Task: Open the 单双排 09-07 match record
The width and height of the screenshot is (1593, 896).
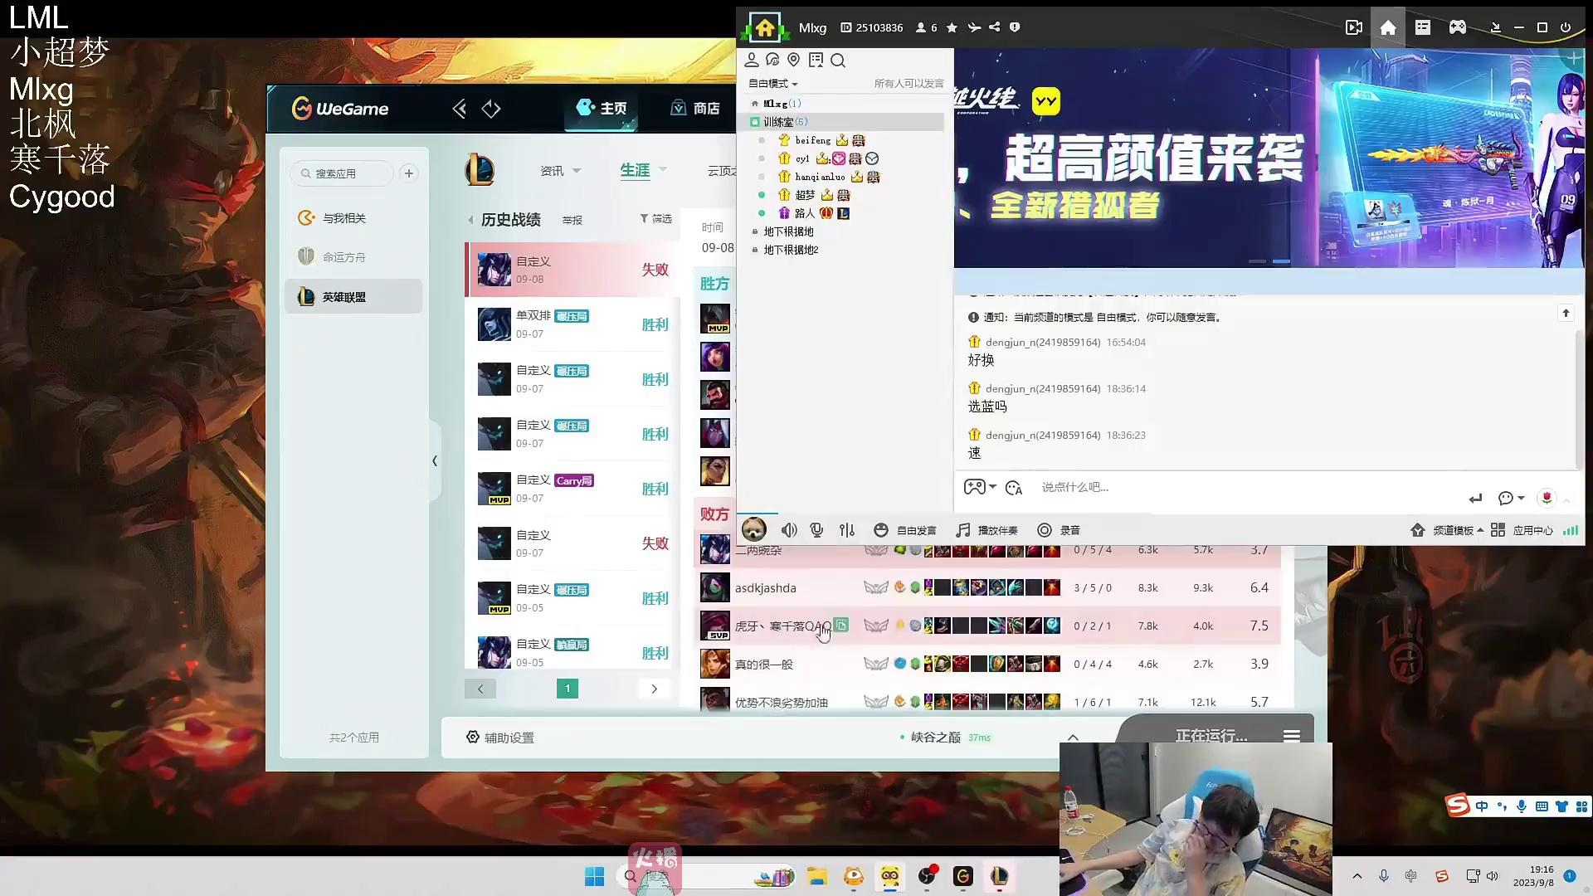Action: [572, 324]
